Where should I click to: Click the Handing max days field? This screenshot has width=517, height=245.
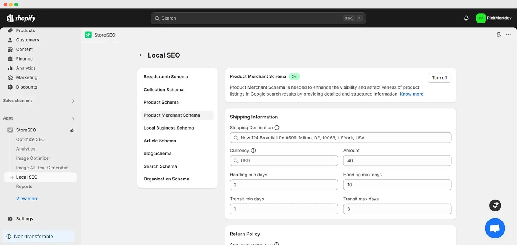click(x=397, y=185)
